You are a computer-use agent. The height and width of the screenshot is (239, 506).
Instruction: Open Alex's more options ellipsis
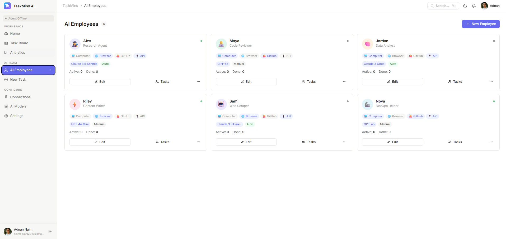198,82
